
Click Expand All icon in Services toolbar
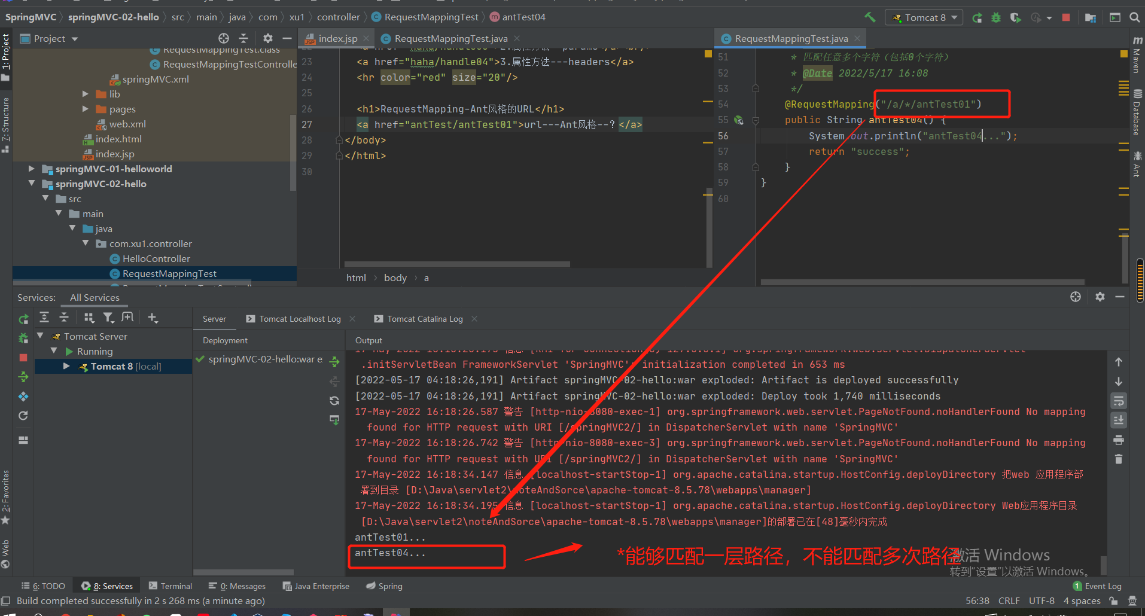click(x=44, y=318)
